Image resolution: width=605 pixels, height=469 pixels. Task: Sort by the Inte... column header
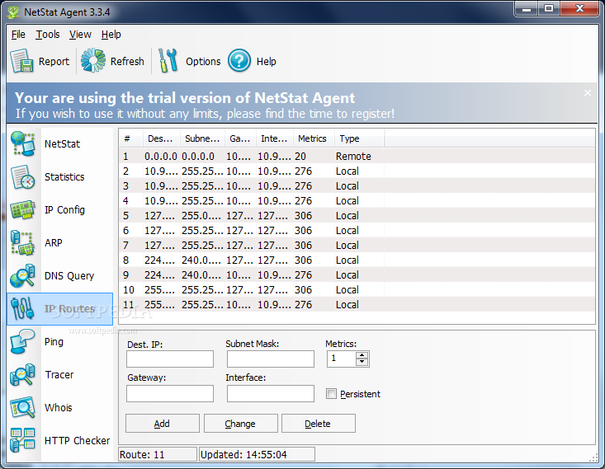275,138
